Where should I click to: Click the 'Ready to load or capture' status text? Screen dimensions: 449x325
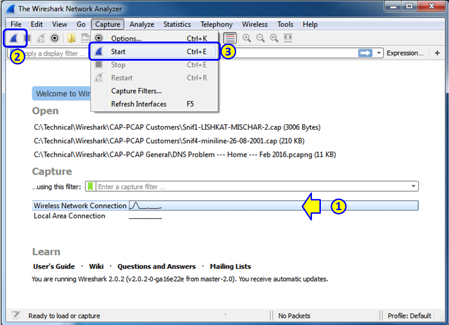(x=64, y=316)
